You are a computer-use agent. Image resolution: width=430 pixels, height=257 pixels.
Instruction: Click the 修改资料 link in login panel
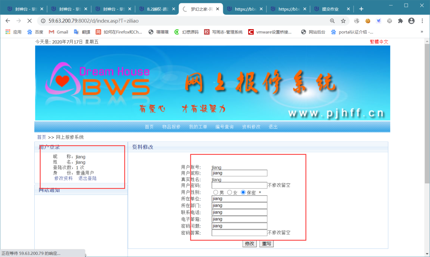(x=63, y=178)
